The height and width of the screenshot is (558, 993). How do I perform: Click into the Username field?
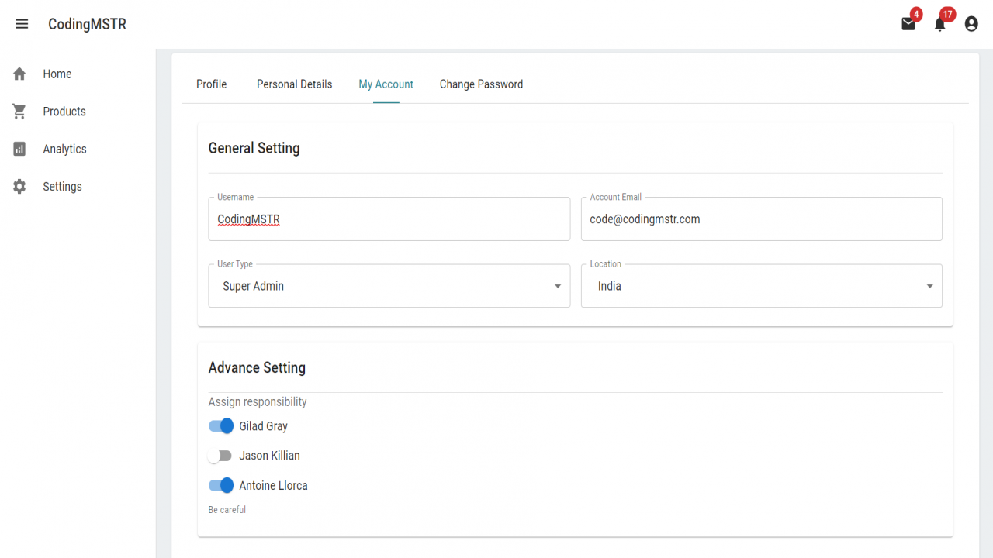[389, 219]
